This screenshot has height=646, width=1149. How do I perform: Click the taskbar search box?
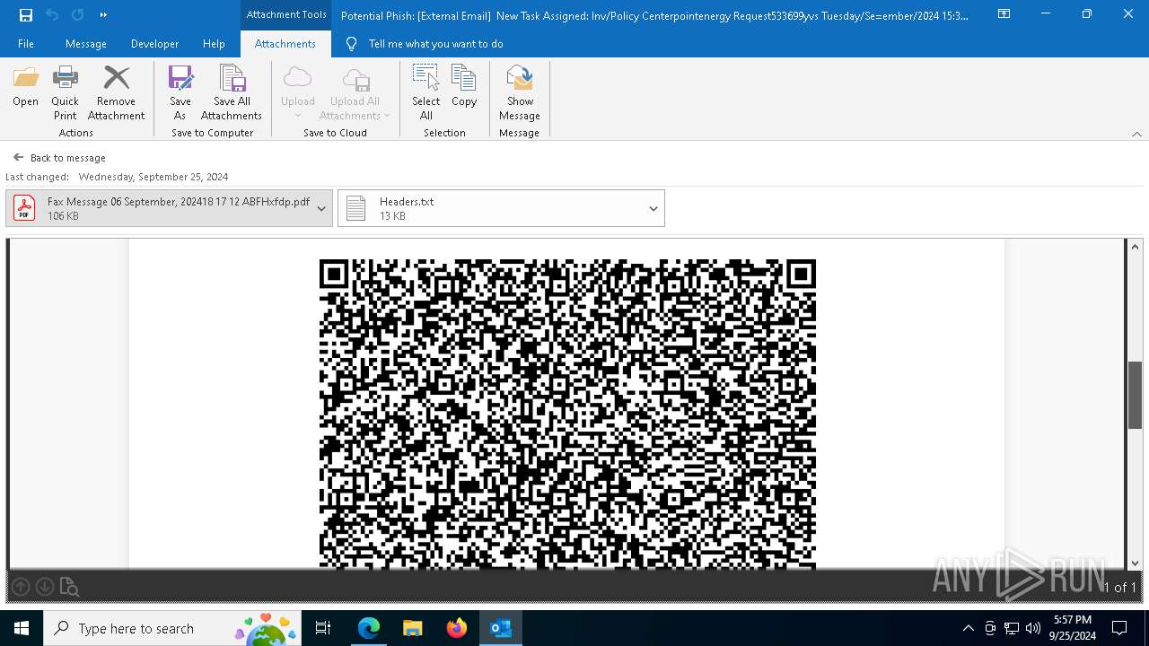172,628
